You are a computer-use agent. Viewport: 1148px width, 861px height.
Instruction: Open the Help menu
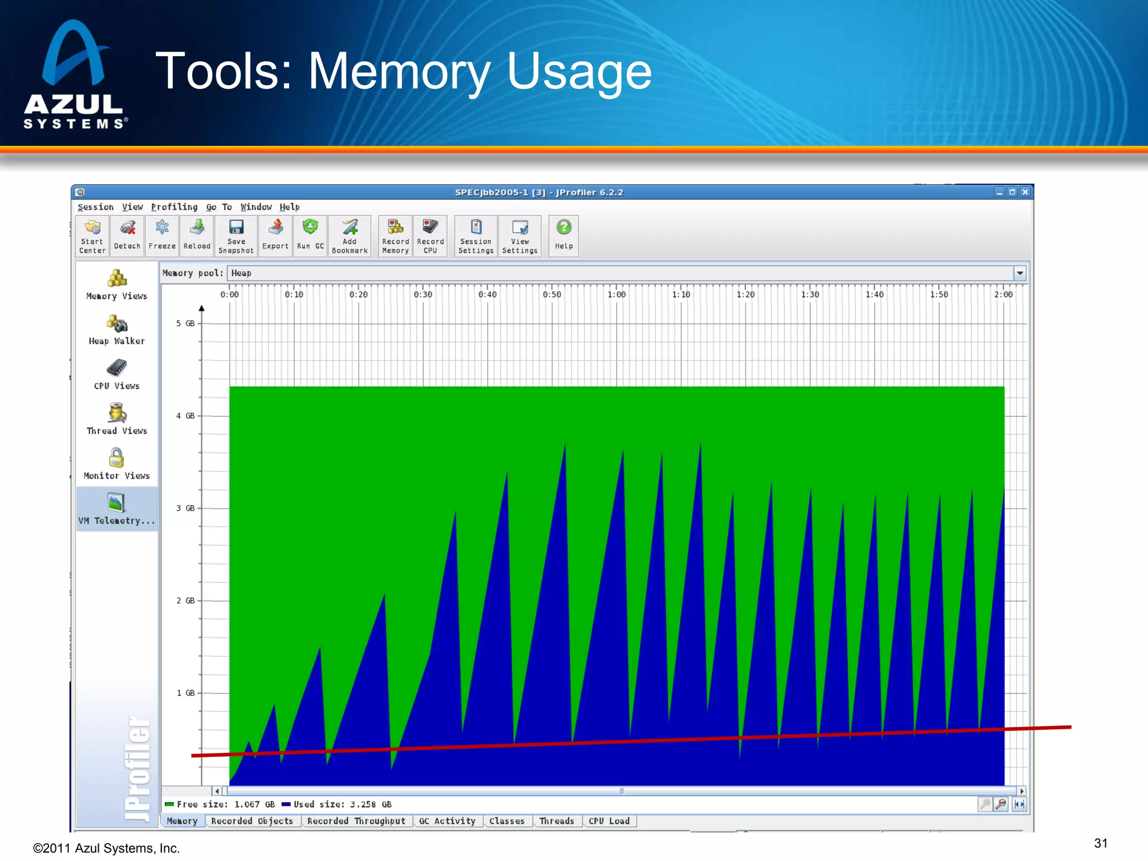(289, 207)
